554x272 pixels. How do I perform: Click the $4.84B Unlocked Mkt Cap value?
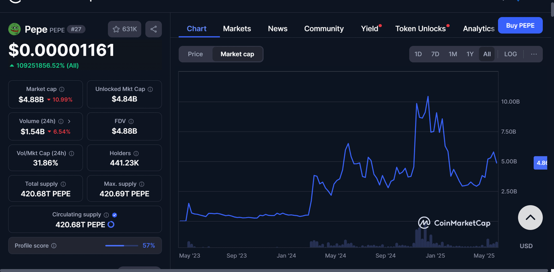tap(124, 99)
